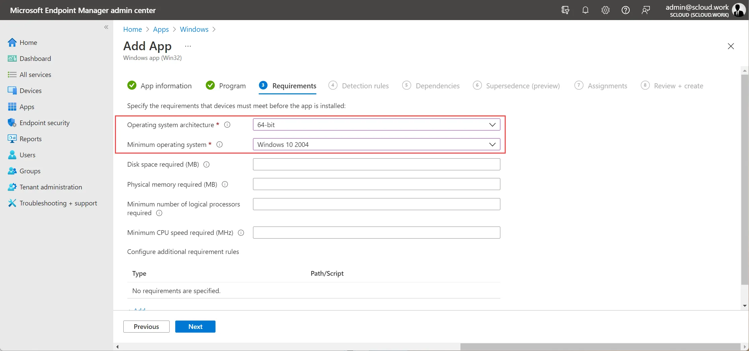Open directory and subscription filter icon
The width and height of the screenshot is (749, 351).
click(x=565, y=10)
